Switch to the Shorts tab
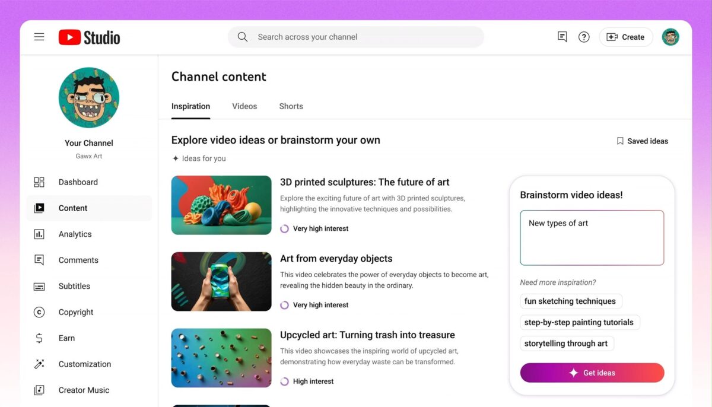Screen dimensions: 712x407 (x=291, y=106)
